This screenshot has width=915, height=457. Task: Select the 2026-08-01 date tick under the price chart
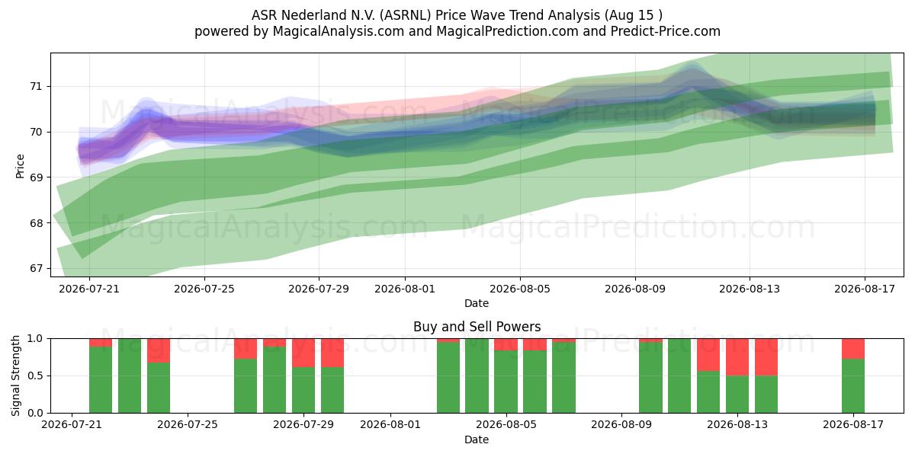point(405,289)
